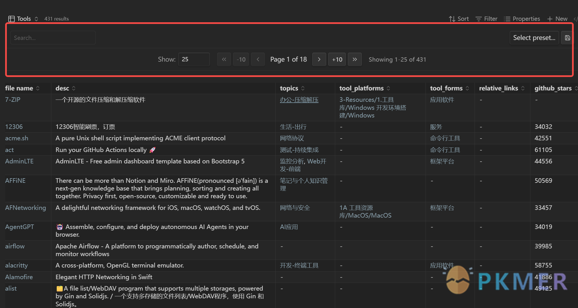Image resolution: width=578 pixels, height=308 pixels.
Task: Click the github stars value 50569
Action: pyautogui.click(x=543, y=181)
